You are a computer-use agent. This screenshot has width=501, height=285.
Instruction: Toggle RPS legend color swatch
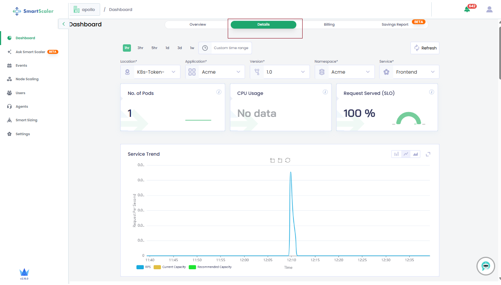pyautogui.click(x=140, y=267)
